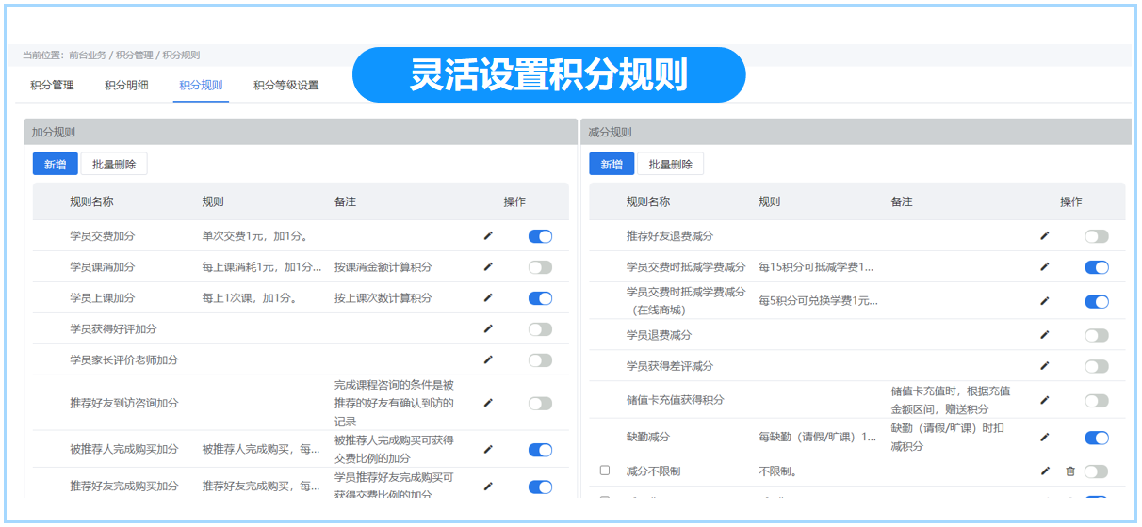The image size is (1142, 527).
Task: Click 批量删除 in the 减分规则 panel
Action: point(670,164)
